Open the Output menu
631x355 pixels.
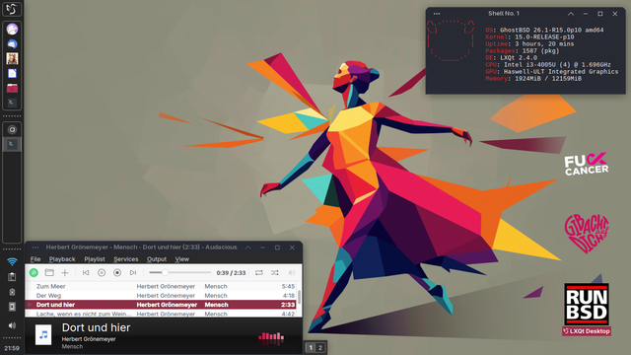click(157, 258)
